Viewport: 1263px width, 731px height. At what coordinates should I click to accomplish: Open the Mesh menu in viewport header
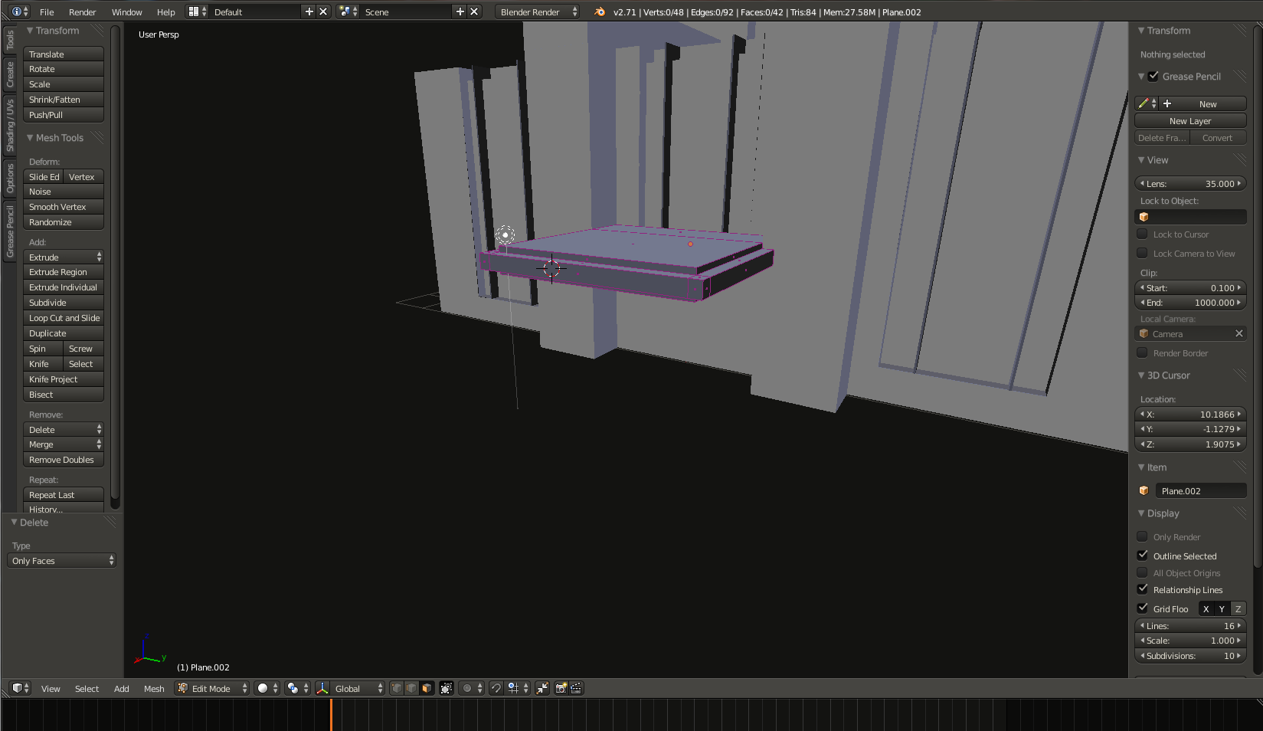[154, 688]
